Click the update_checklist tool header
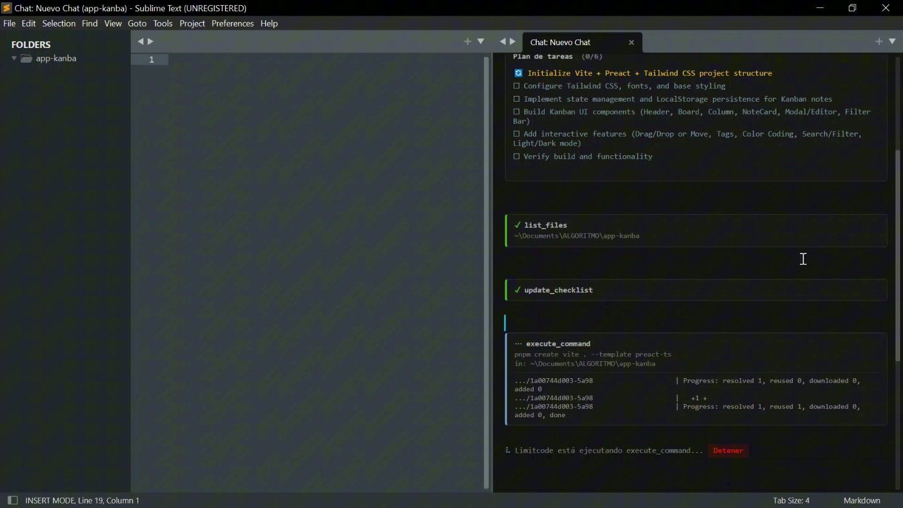 click(x=558, y=290)
